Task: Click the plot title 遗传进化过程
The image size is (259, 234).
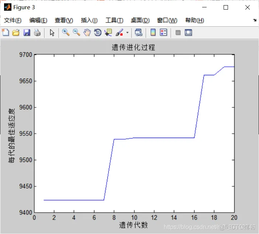Action: (x=133, y=48)
